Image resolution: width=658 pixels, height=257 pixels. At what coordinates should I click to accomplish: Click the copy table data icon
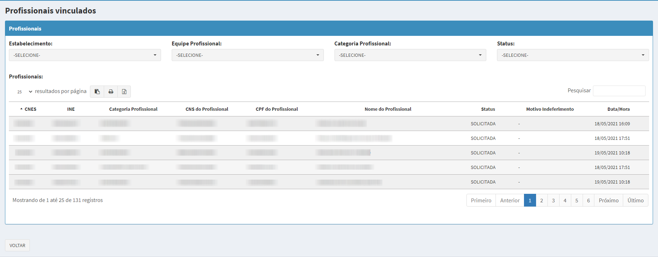coord(97,92)
